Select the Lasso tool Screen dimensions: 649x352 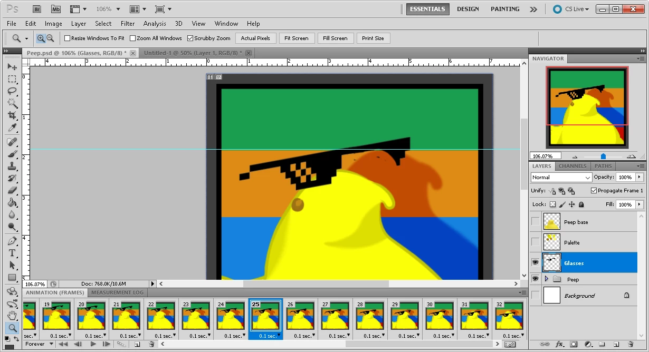pyautogui.click(x=12, y=91)
